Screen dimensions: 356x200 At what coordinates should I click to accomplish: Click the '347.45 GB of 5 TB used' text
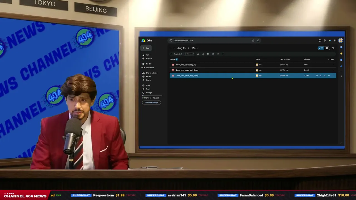tap(150, 98)
